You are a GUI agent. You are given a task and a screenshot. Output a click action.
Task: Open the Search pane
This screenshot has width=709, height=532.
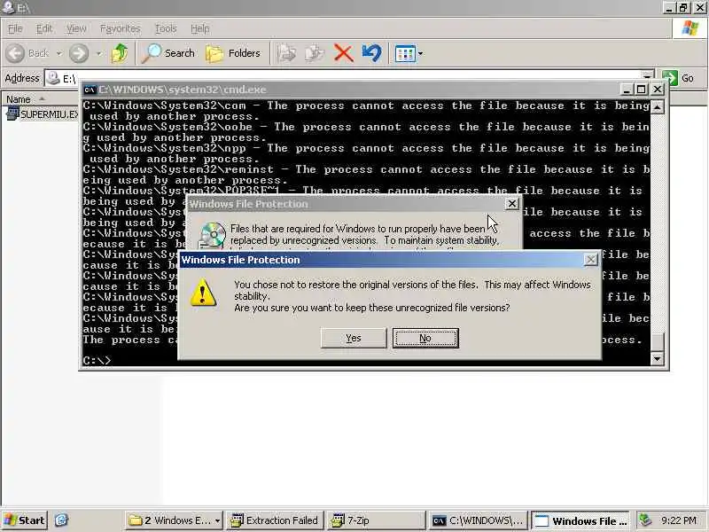(168, 53)
